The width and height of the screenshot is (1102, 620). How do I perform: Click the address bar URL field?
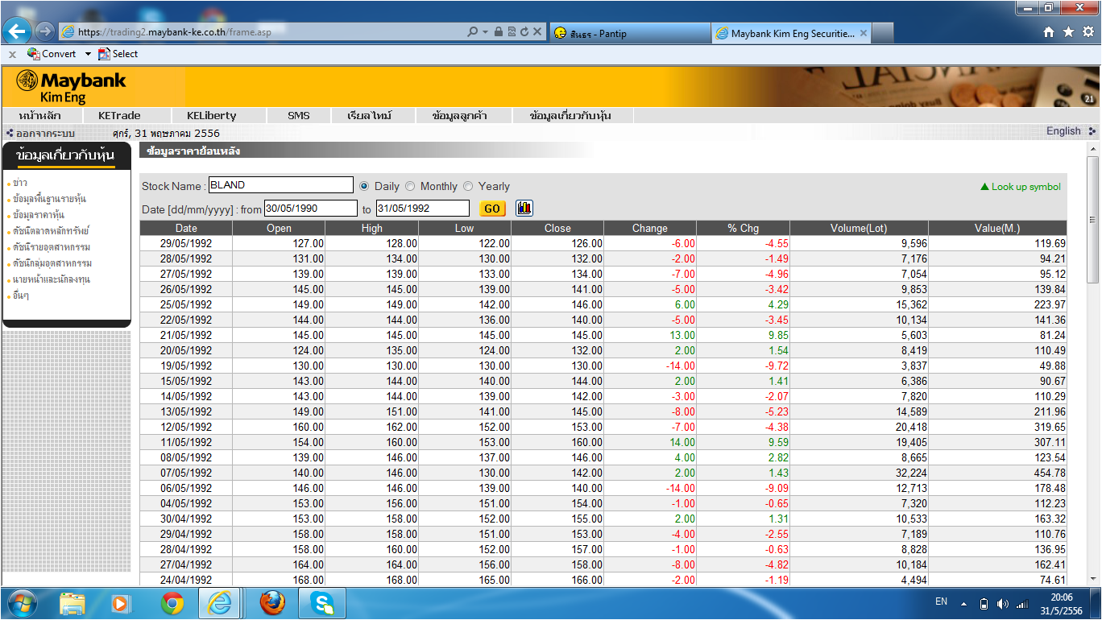[x=262, y=32]
